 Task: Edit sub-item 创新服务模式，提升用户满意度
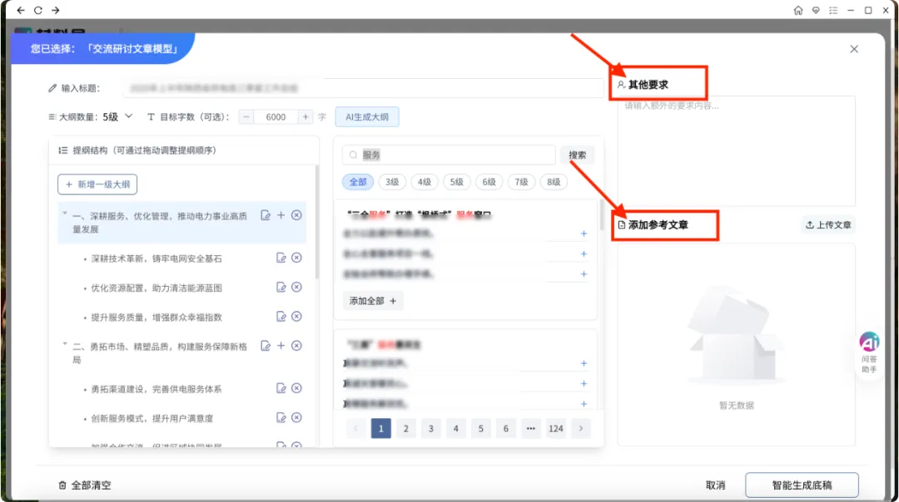(281, 417)
